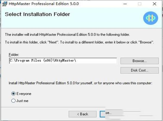Click the Everyone option label text
This screenshot has height=121, width=163.
24,94
